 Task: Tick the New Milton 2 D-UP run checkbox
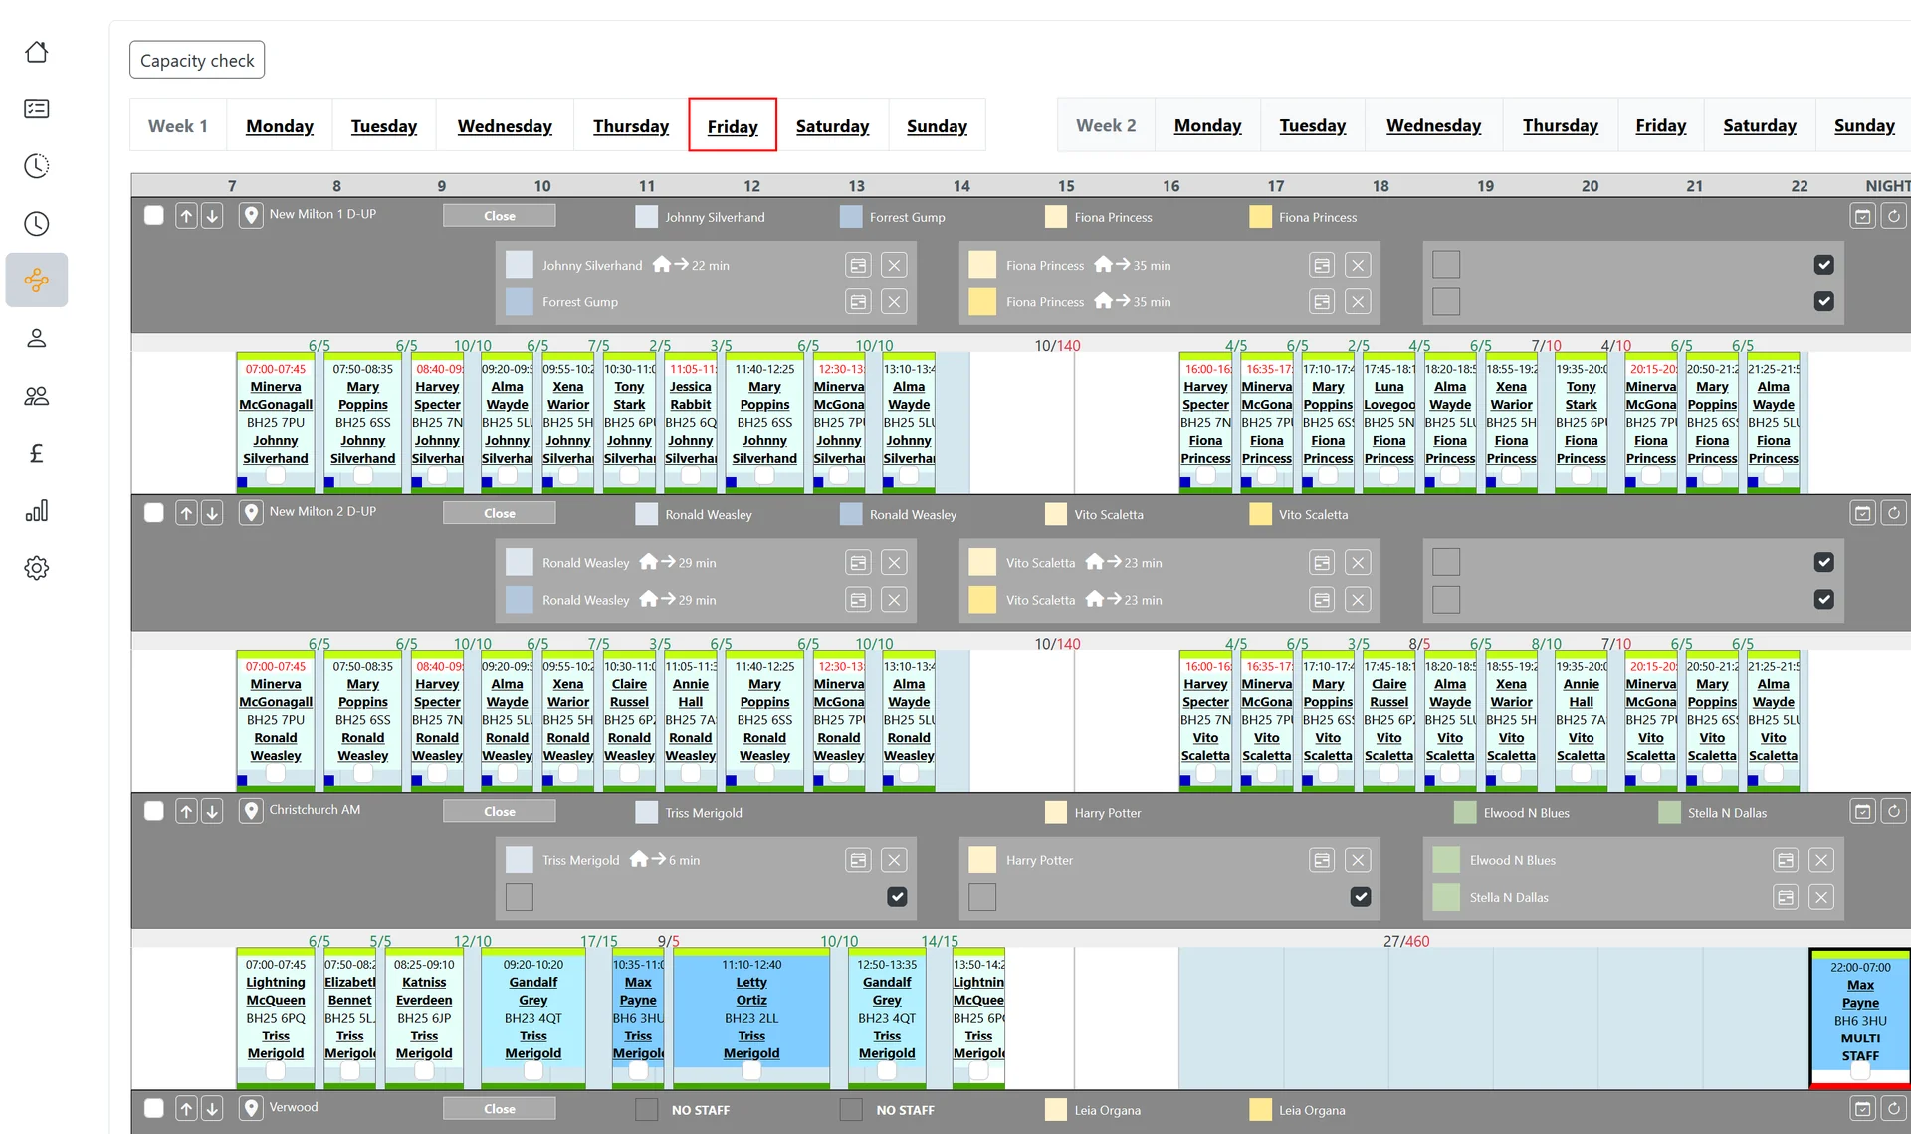click(154, 512)
